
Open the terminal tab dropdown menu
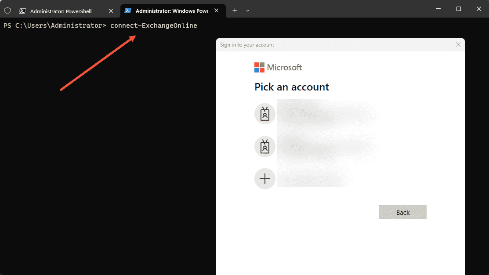pyautogui.click(x=247, y=10)
